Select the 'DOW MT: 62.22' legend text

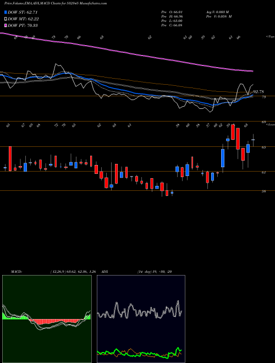click(23, 19)
